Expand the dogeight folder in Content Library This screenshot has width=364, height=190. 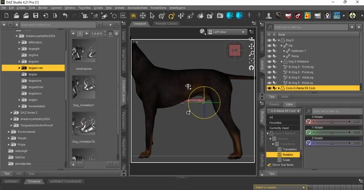[x=19, y=49]
